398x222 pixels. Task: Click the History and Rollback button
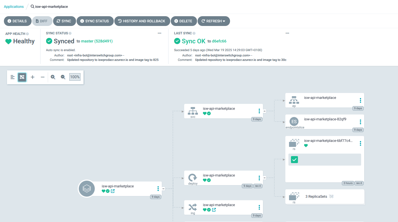[142, 21]
